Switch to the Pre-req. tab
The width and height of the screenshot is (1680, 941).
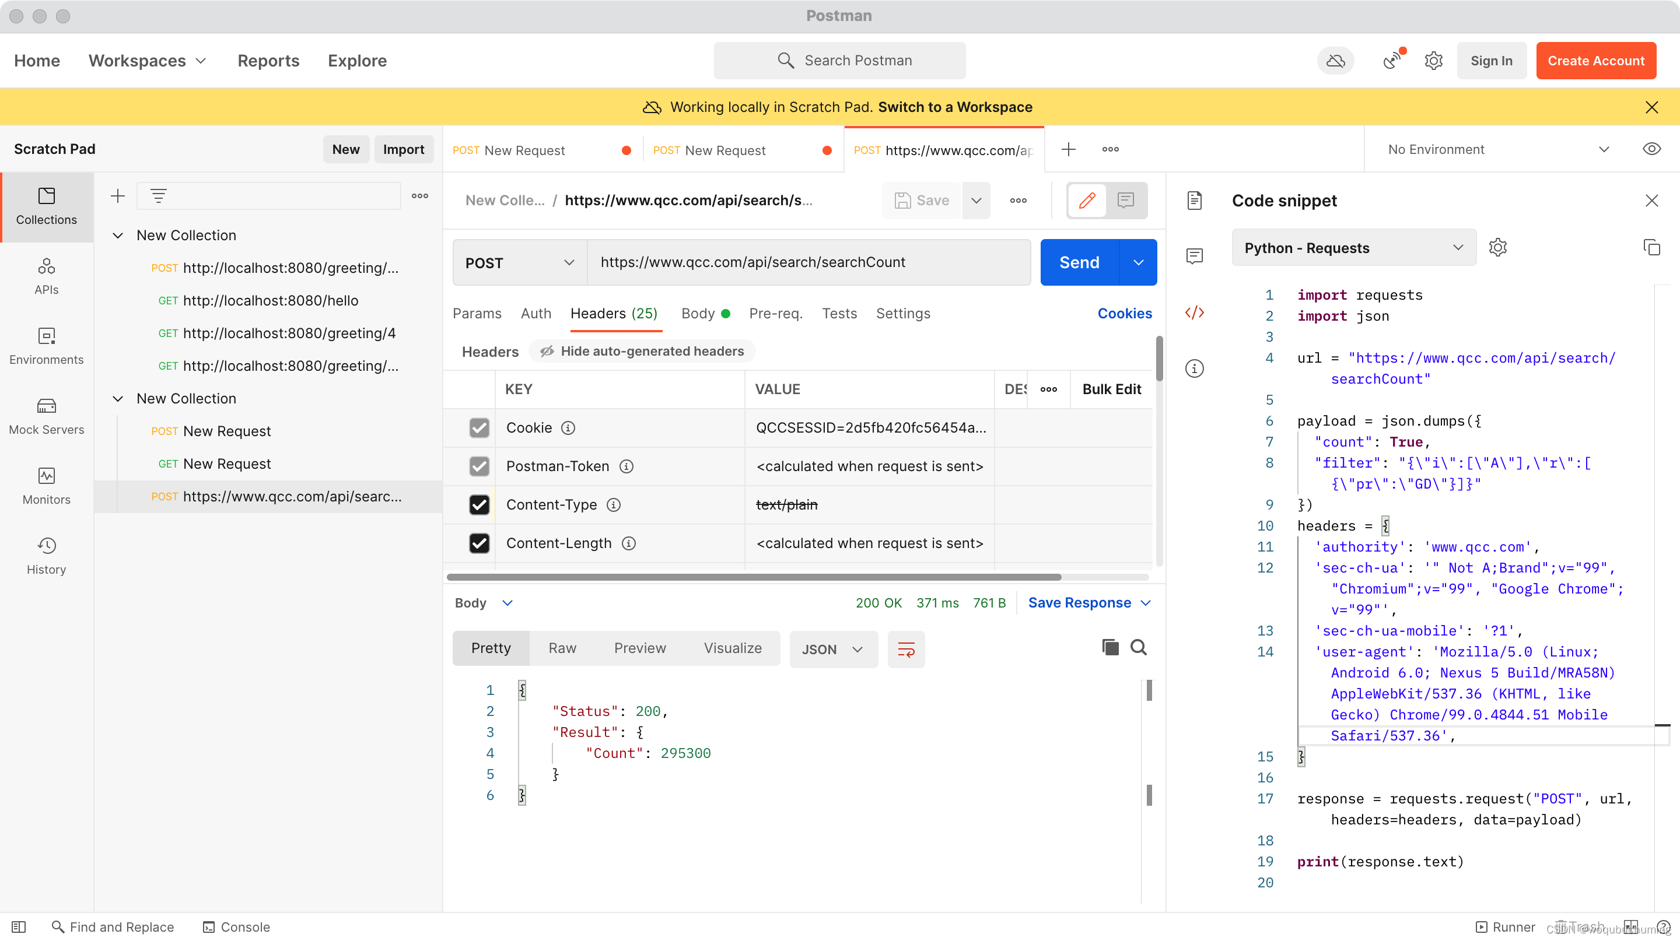pyautogui.click(x=775, y=314)
